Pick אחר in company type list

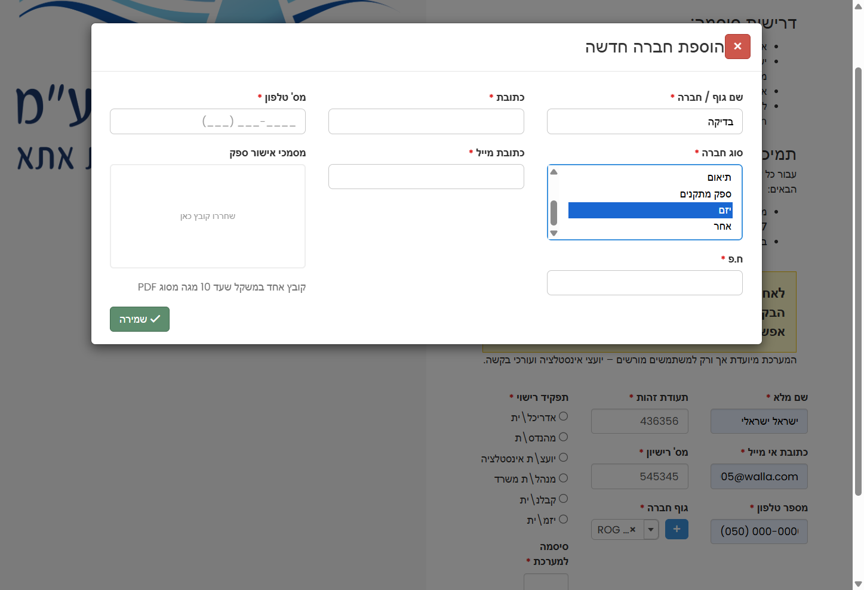pyautogui.click(x=650, y=226)
